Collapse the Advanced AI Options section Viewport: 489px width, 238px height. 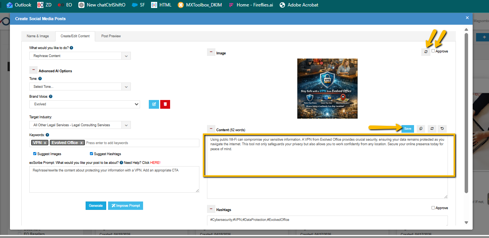33,70
